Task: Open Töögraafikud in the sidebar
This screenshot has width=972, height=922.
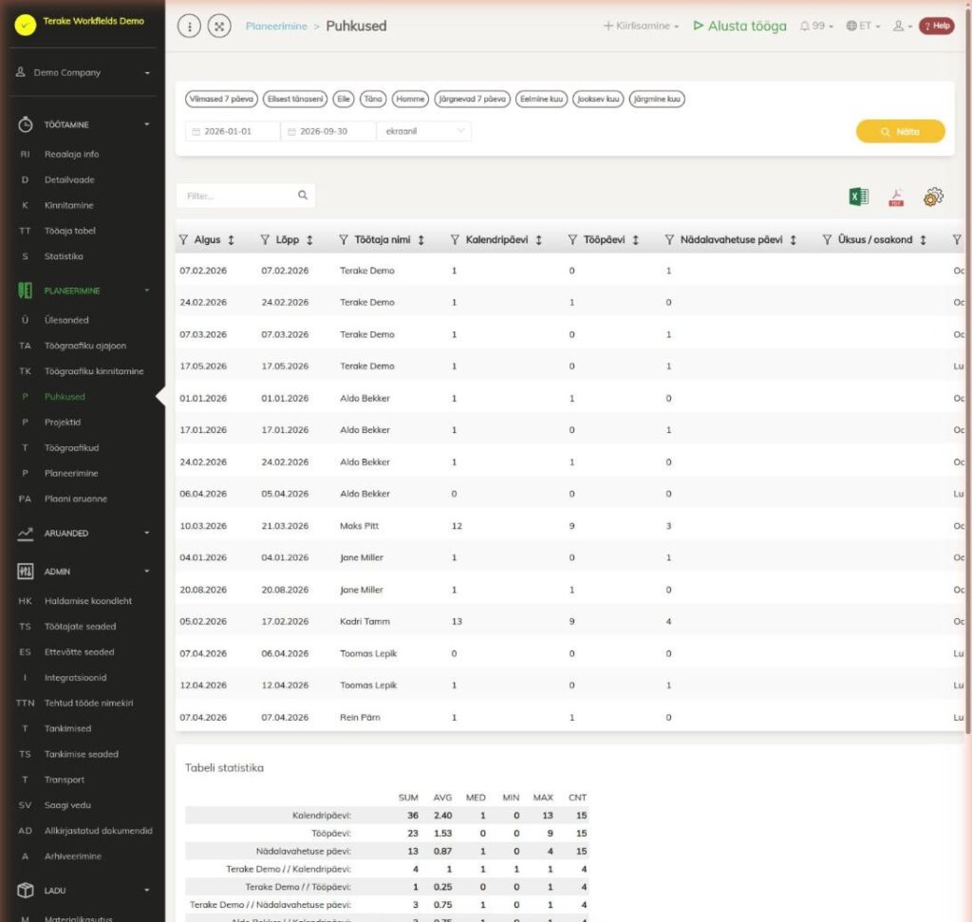Action: [x=71, y=447]
